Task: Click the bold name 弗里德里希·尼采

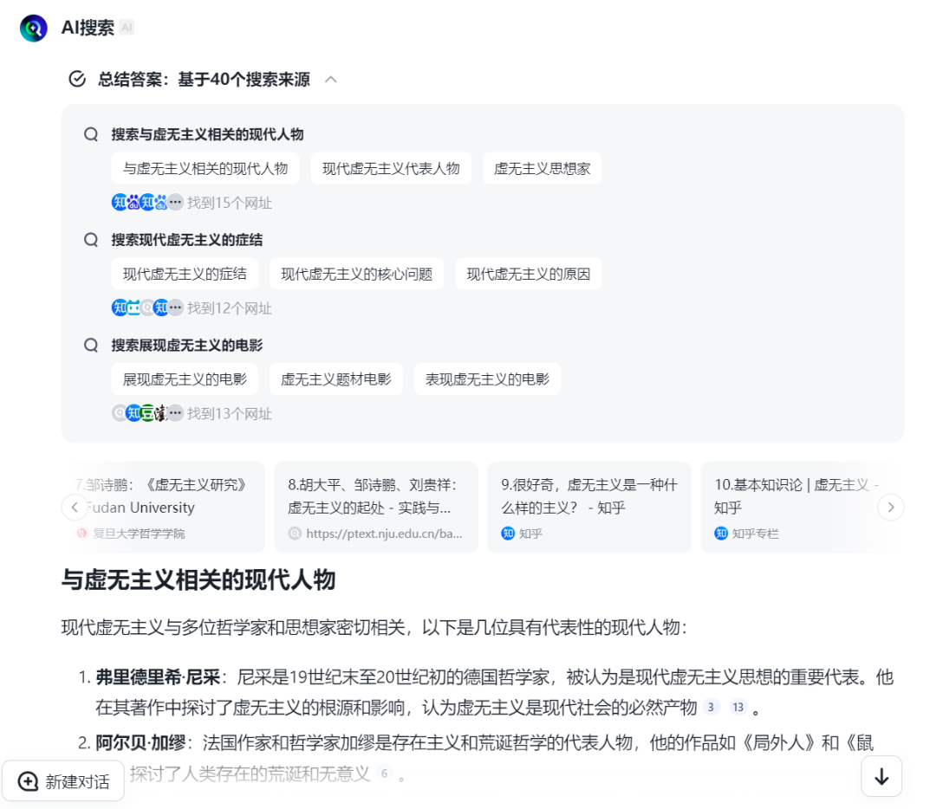Action: pyautogui.click(x=159, y=677)
